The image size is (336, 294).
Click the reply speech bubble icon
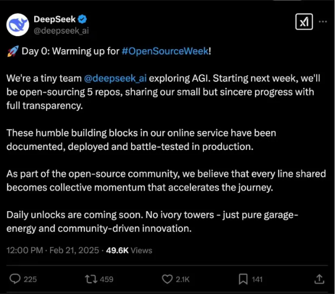point(15,279)
